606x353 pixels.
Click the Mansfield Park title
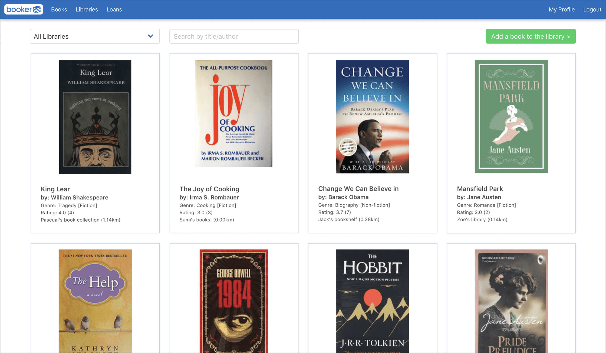480,189
